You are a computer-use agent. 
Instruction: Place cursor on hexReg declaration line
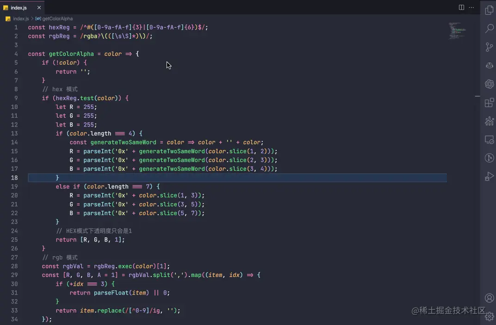click(118, 27)
